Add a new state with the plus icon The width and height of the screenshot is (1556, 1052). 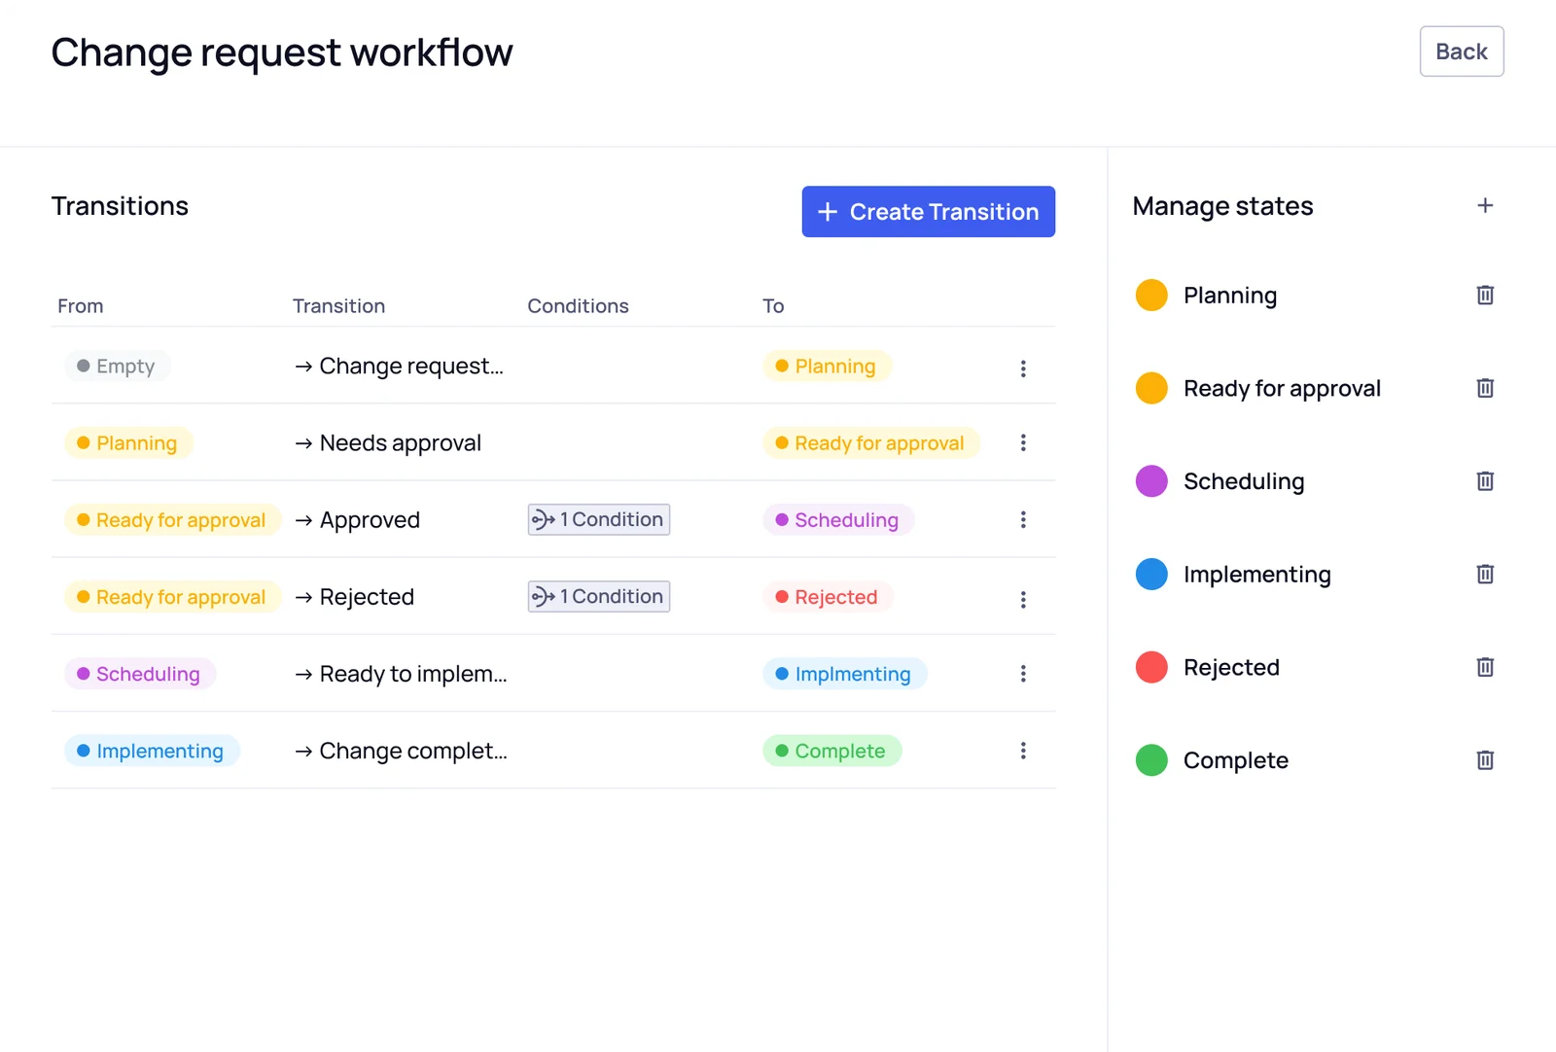(1485, 205)
